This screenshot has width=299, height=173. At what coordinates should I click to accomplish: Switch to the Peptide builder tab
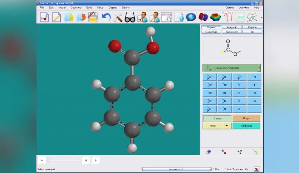pos(252,27)
